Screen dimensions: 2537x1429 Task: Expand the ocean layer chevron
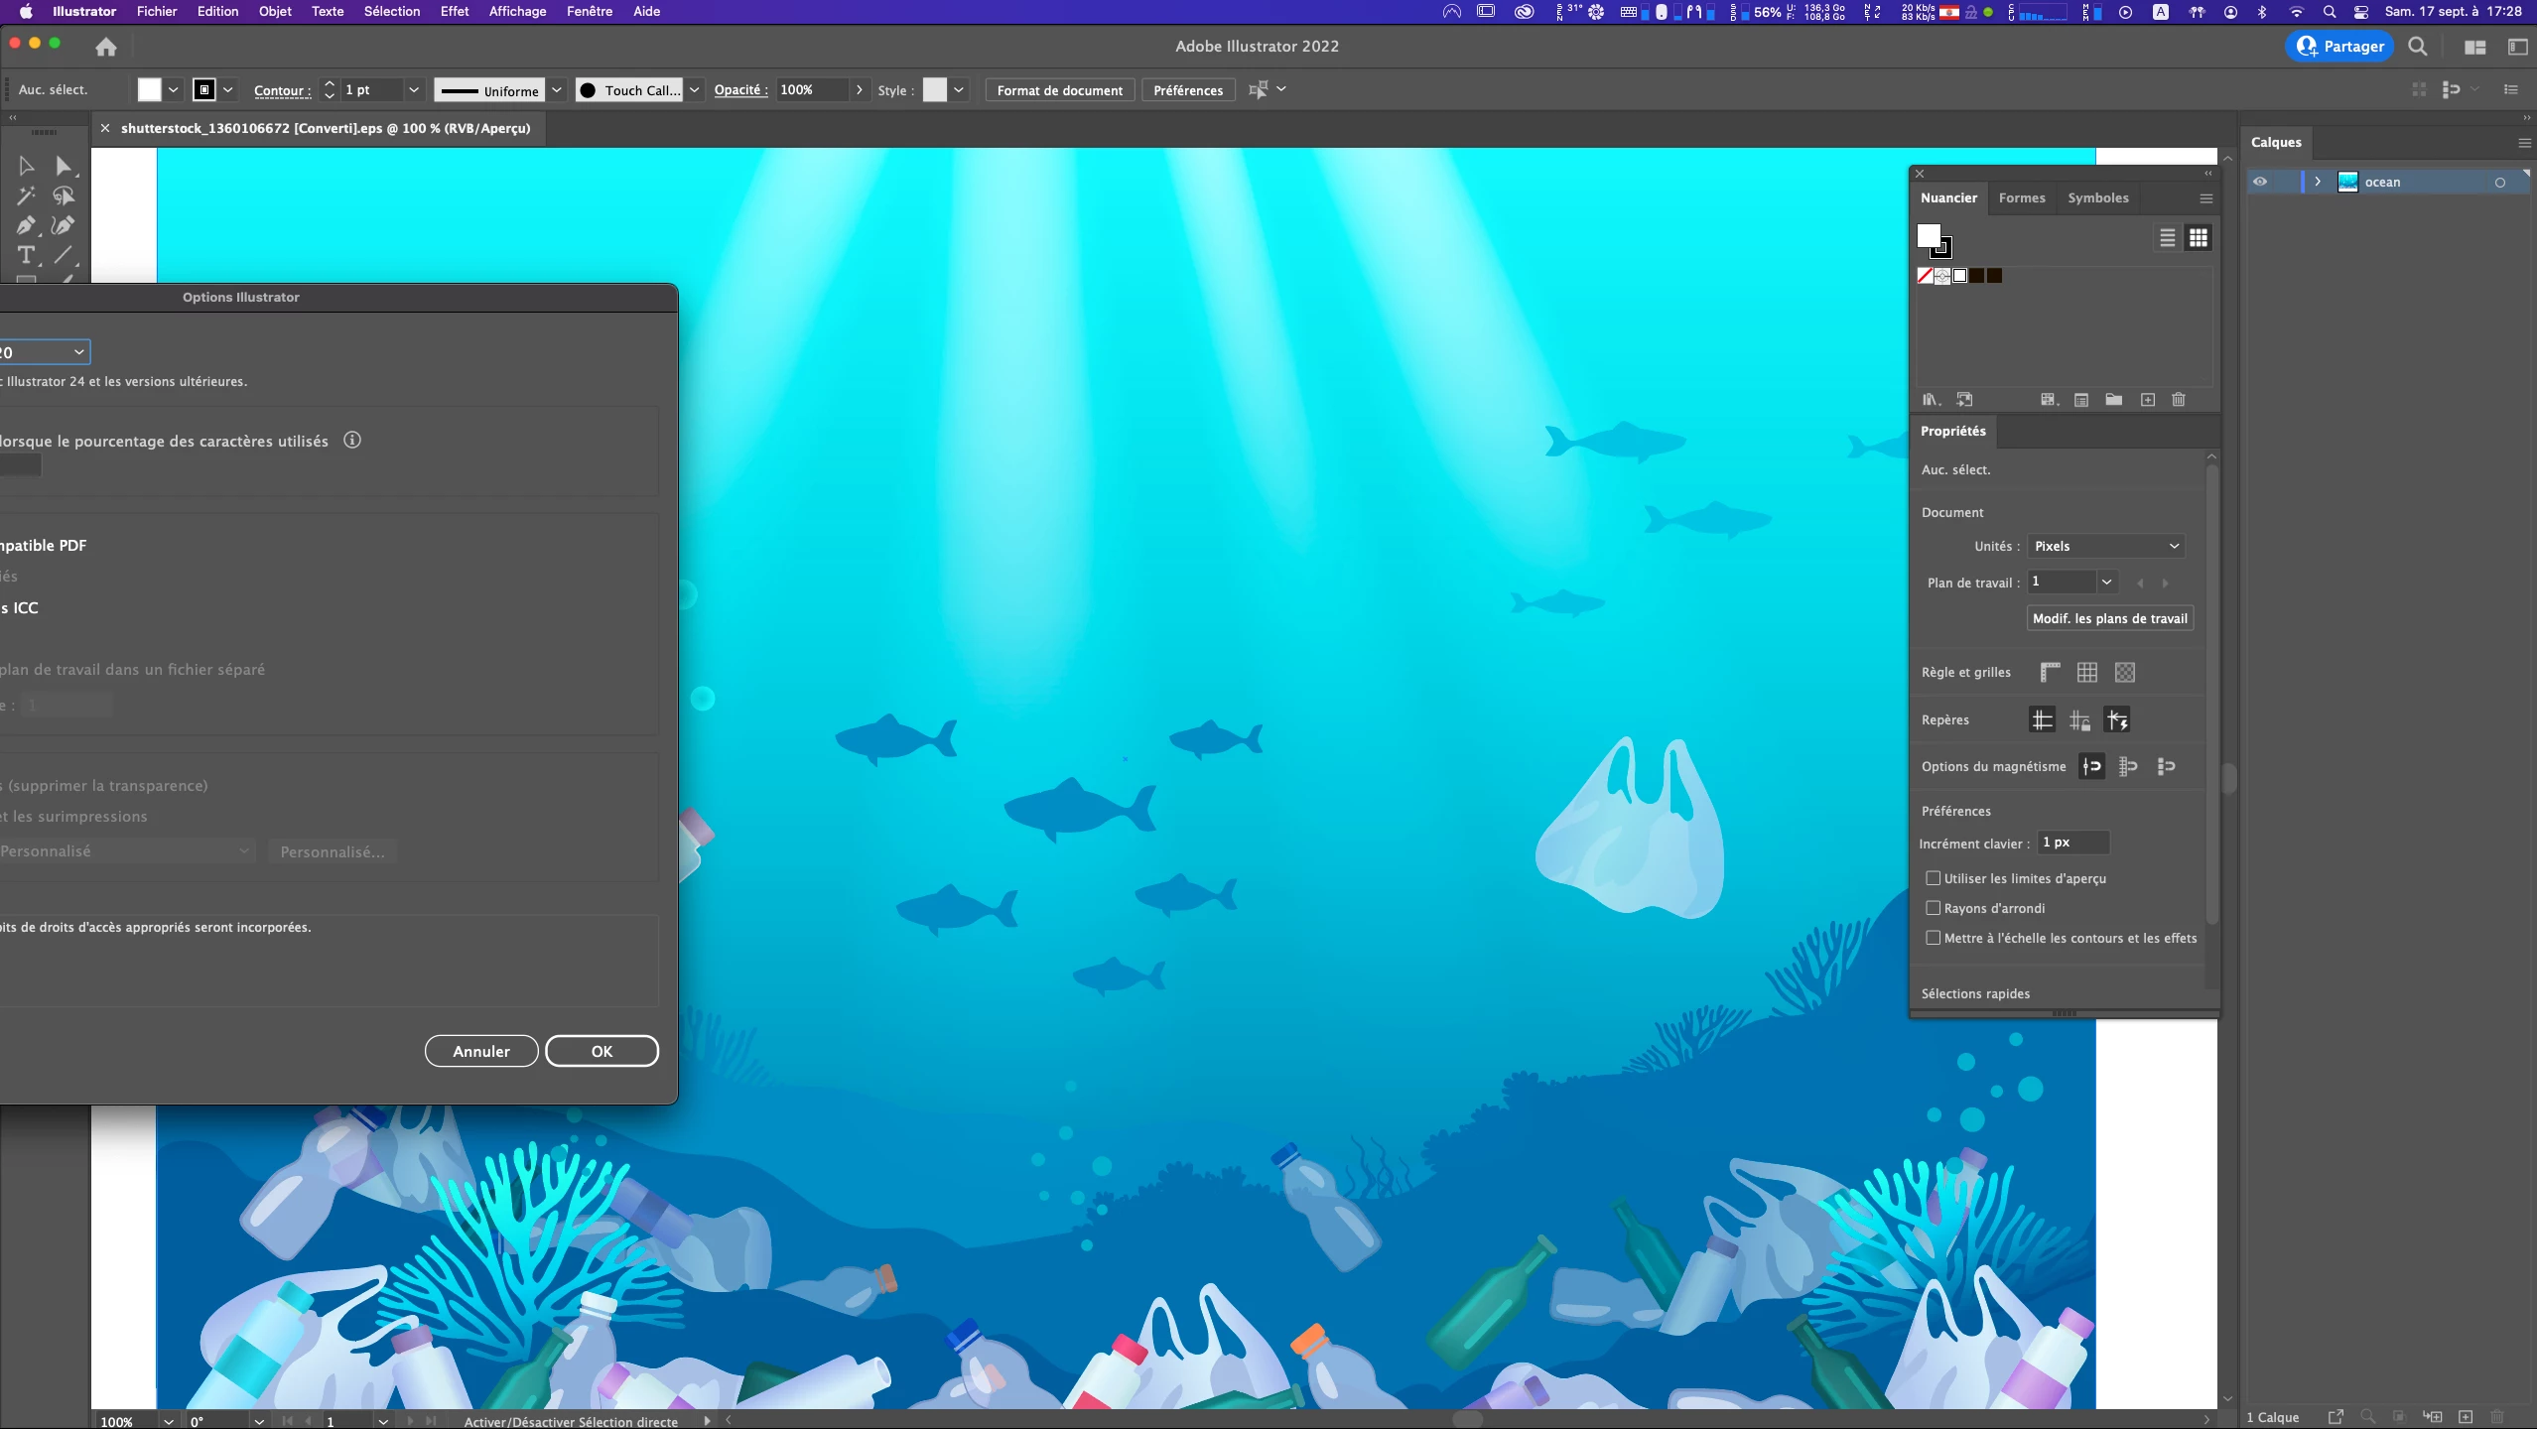coord(2318,182)
